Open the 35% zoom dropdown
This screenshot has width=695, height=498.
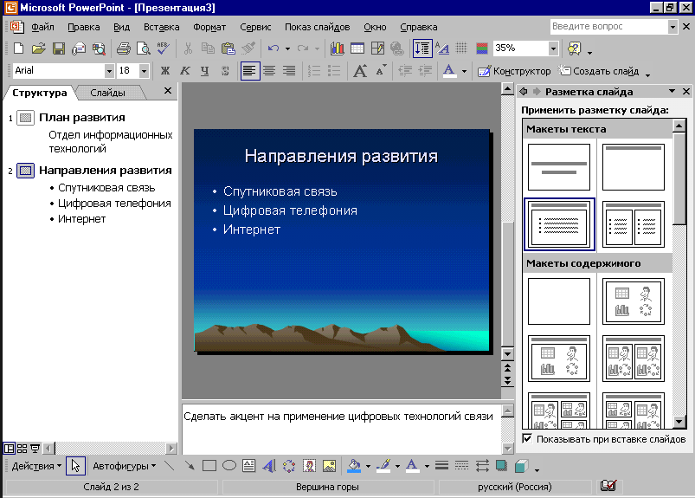tap(553, 48)
